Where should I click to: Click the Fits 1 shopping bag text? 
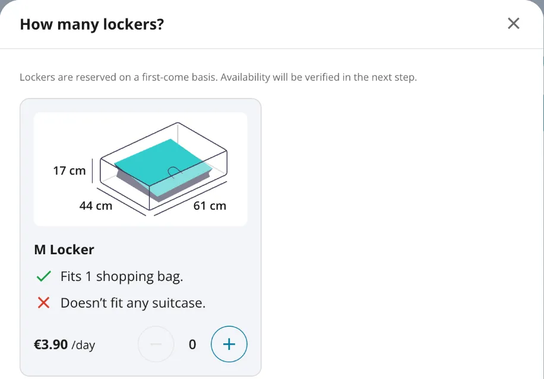pyautogui.click(x=122, y=277)
